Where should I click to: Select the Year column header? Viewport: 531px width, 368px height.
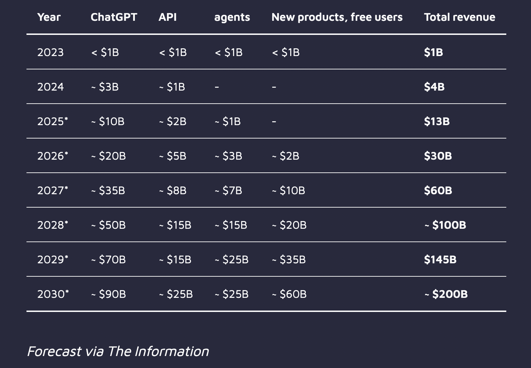click(49, 17)
